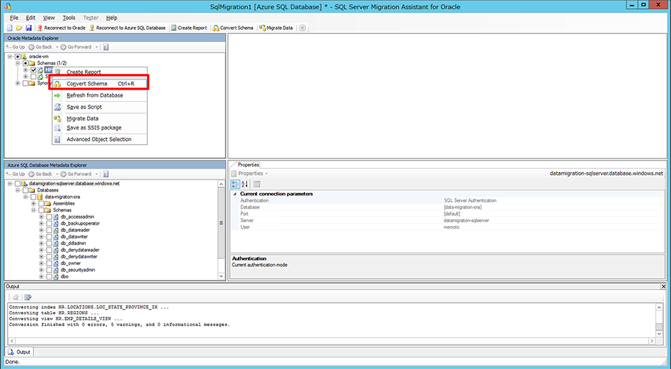Collapse Current connection parameters section
The width and height of the screenshot is (671, 369).
point(235,194)
